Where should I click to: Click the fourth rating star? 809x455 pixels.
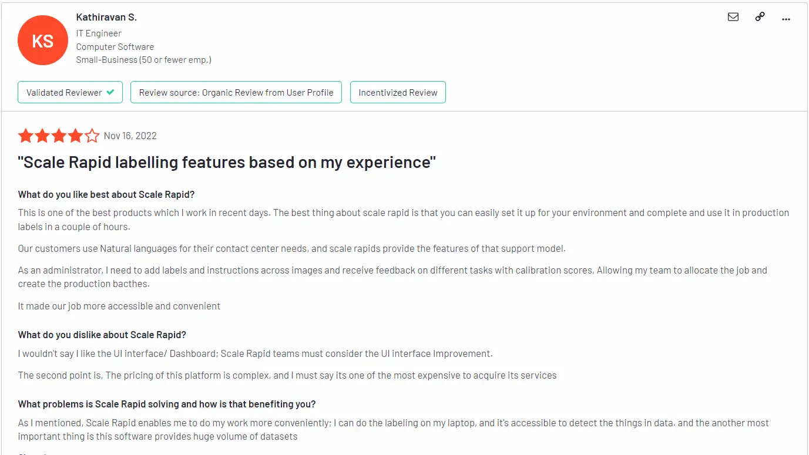(75, 136)
